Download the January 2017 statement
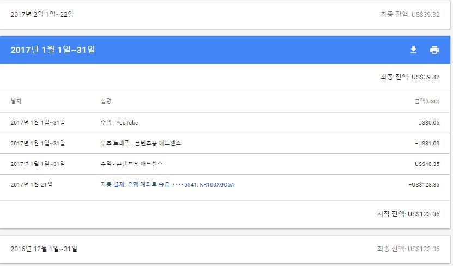This screenshot has height=266, width=453. pyautogui.click(x=413, y=50)
